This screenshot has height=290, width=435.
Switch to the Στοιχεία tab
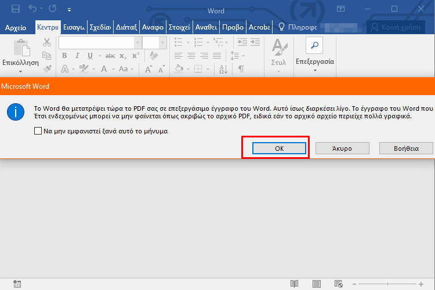179,27
